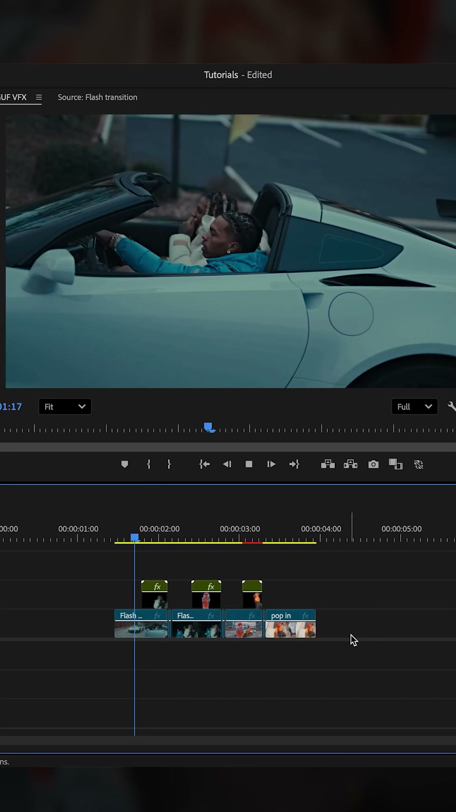The width and height of the screenshot is (456, 812).
Task: Click the "Tutorials - Edited" window title
Action: 238,75
